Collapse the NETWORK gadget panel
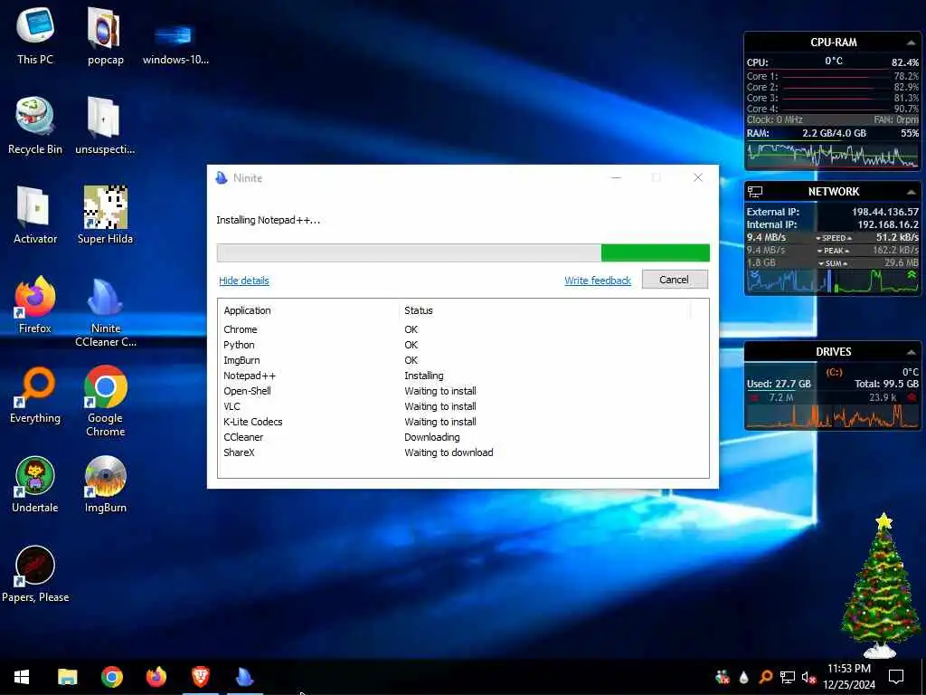926x695 pixels. (911, 192)
